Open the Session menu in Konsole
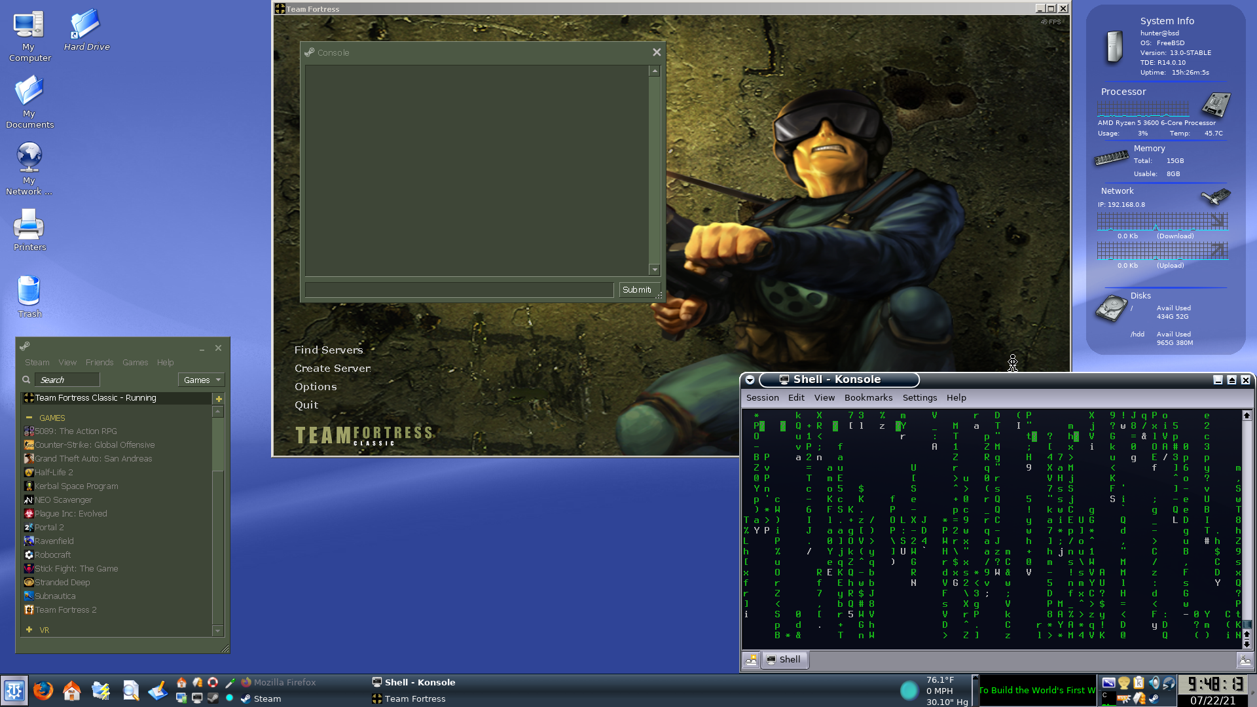This screenshot has width=1257, height=707. tap(763, 398)
